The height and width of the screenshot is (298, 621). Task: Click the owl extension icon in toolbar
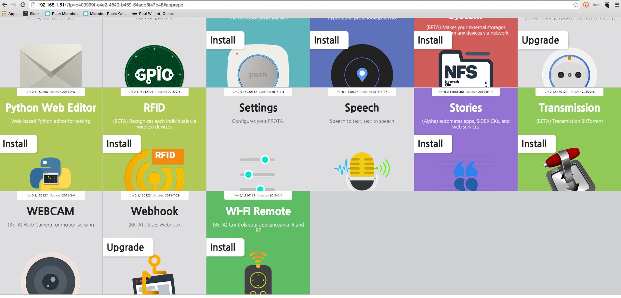(607, 5)
